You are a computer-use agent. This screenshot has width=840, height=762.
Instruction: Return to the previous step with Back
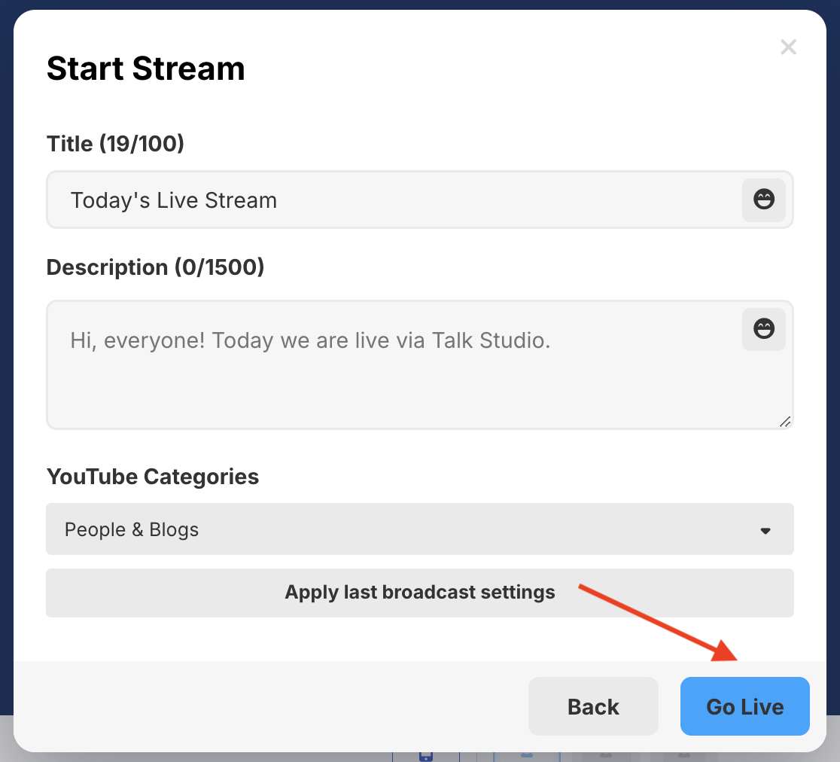click(x=593, y=706)
